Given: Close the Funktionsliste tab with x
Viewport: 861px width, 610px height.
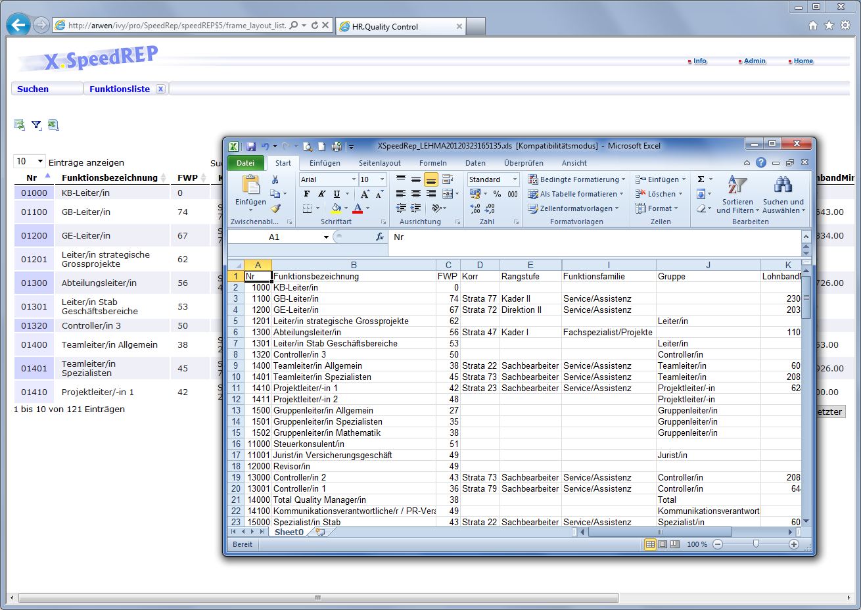Looking at the screenshot, I should click(x=160, y=89).
